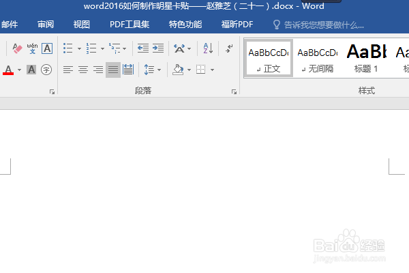
Task: Apply a Numbering list
Action: pyautogui.click(x=91, y=48)
